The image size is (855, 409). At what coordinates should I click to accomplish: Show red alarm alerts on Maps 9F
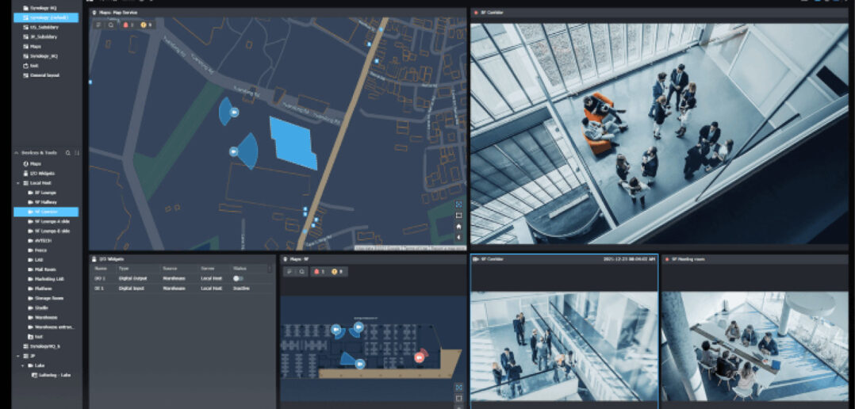(x=320, y=271)
